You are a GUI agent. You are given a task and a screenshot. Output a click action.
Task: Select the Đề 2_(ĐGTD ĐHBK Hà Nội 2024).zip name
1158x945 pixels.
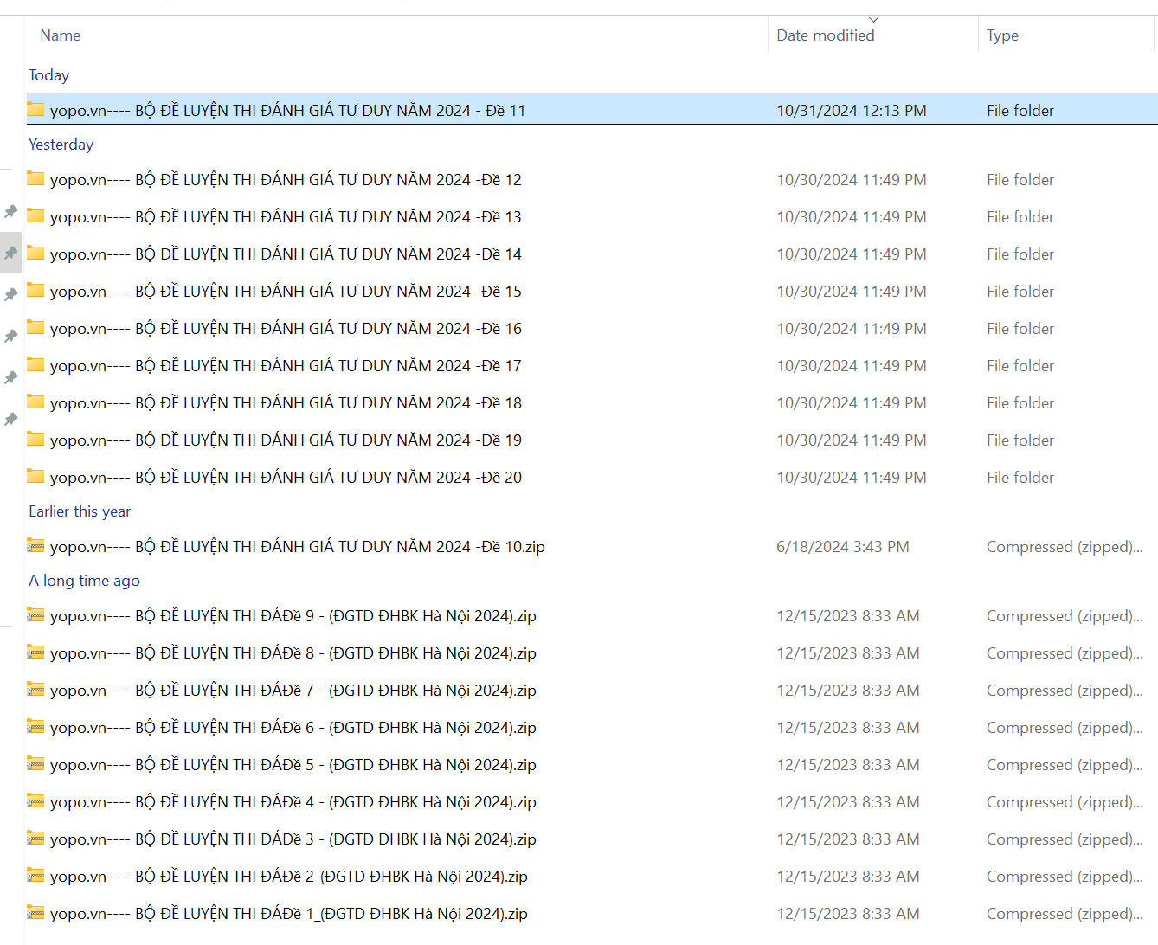coord(289,876)
